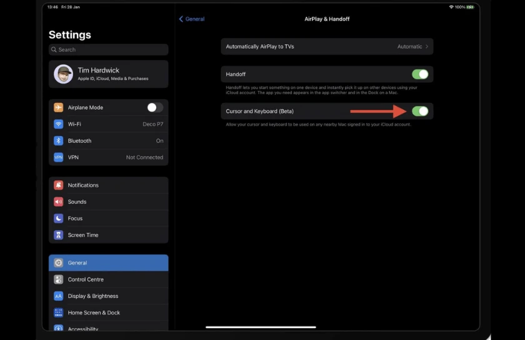Tap the Accessibility icon

58,328
